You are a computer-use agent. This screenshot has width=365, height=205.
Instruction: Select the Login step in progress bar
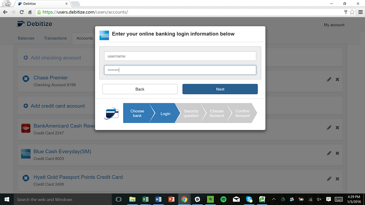click(165, 113)
